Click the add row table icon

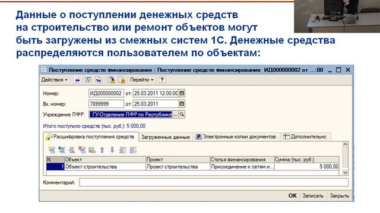click(x=52, y=150)
